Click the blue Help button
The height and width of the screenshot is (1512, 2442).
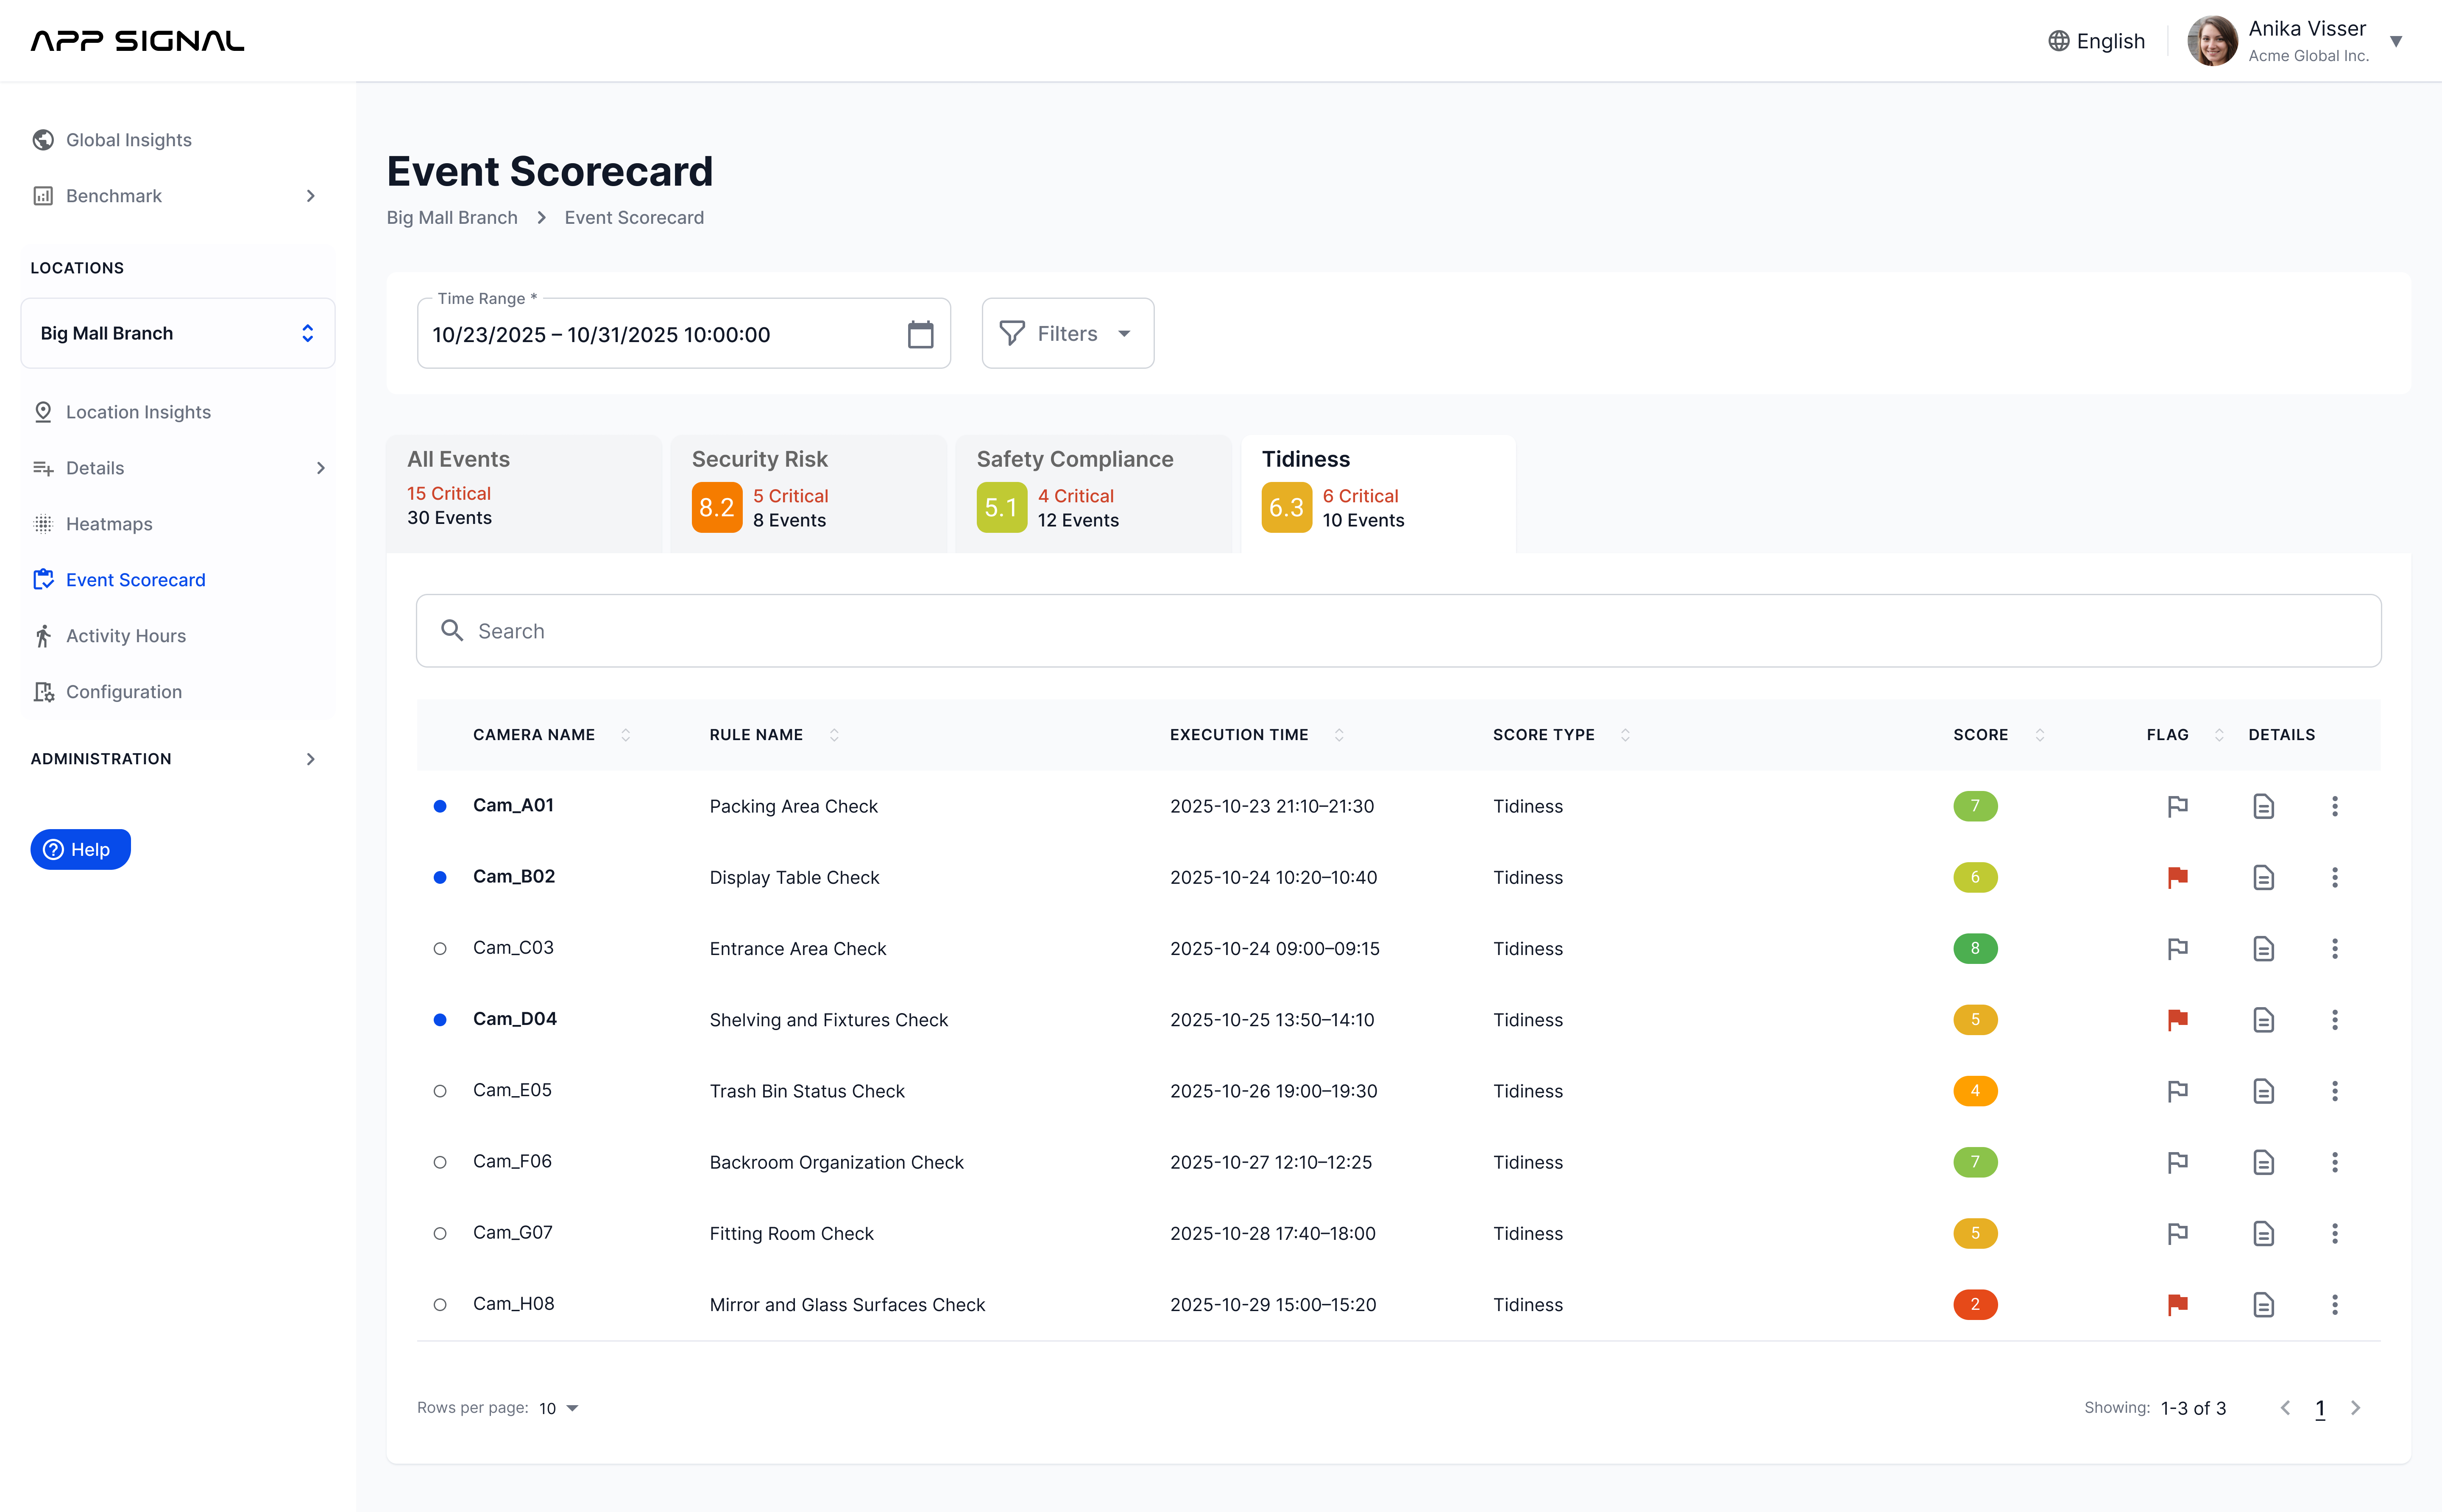click(80, 849)
